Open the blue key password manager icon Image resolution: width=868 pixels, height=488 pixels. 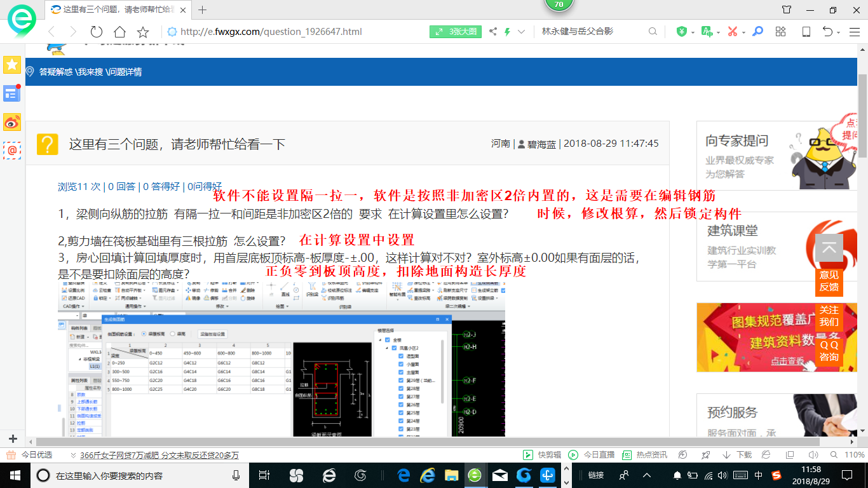point(757,32)
